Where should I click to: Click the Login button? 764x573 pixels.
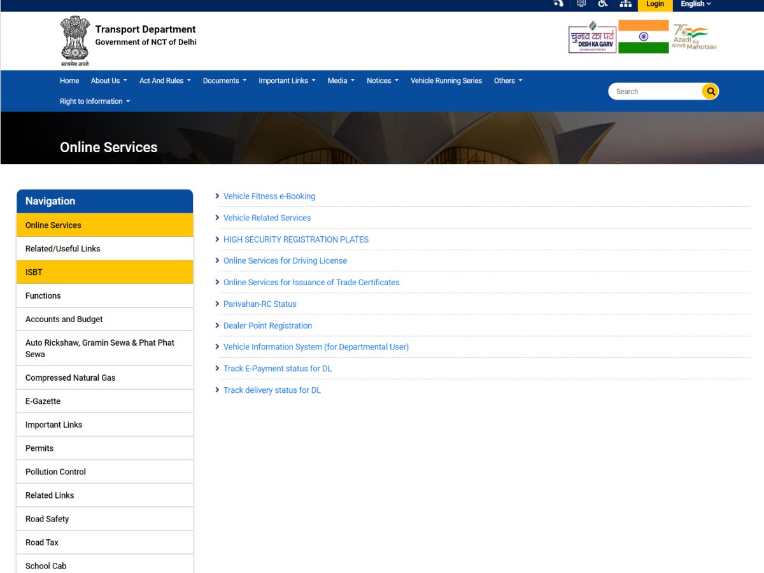[x=655, y=4]
